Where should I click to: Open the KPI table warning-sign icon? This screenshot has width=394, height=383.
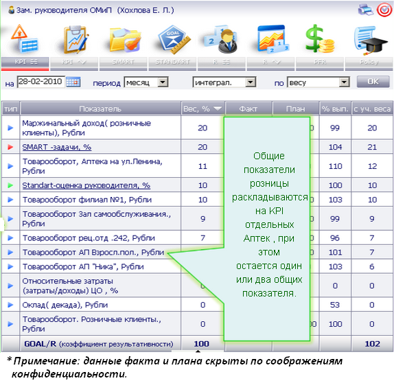(25, 38)
